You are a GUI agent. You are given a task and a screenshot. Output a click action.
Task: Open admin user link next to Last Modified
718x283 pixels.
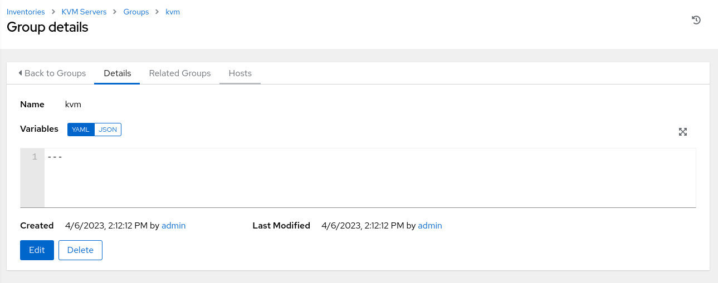(x=429, y=226)
